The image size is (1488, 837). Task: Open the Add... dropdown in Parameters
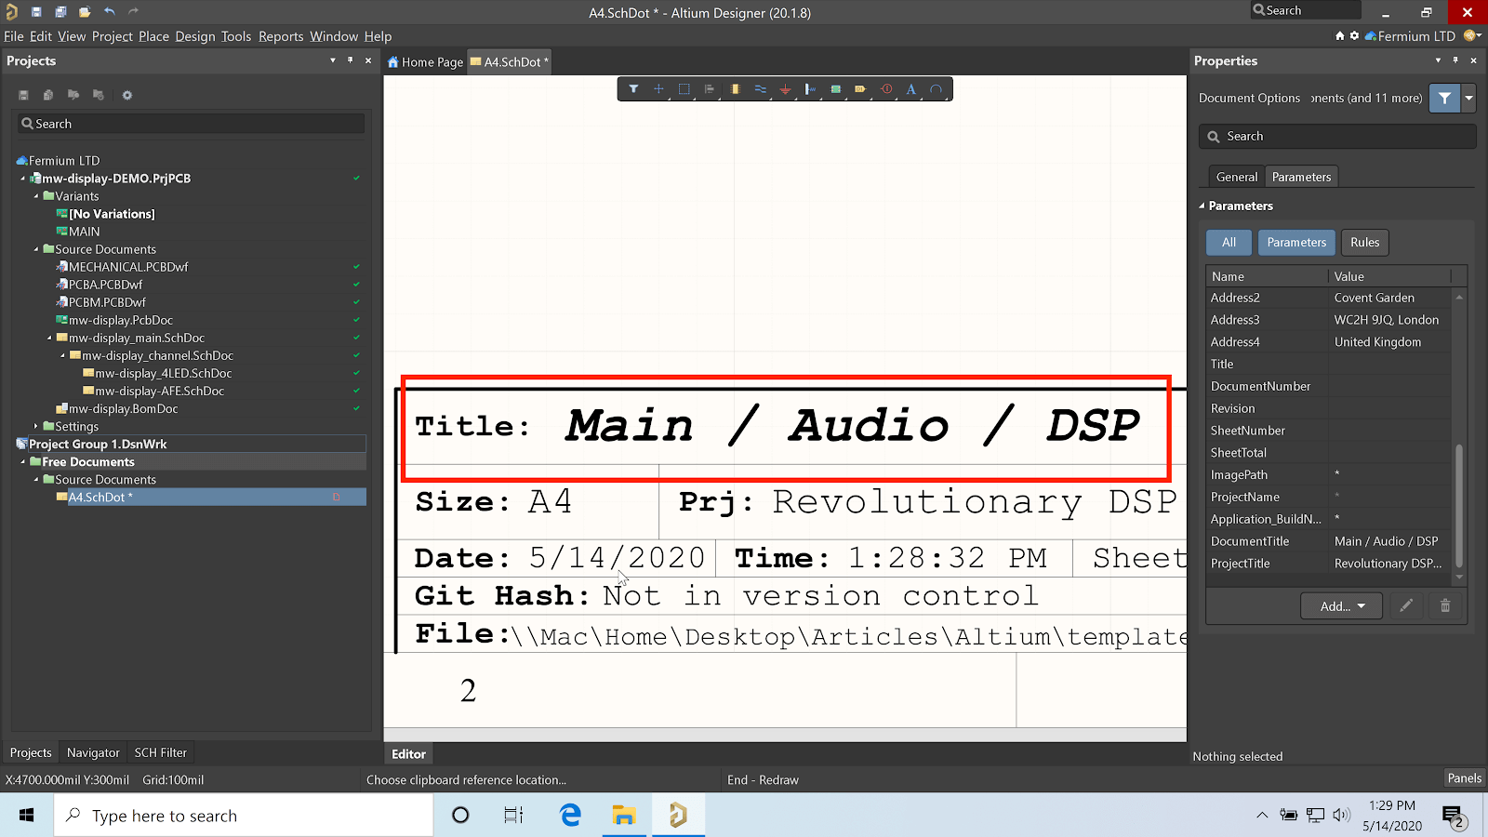click(1342, 606)
